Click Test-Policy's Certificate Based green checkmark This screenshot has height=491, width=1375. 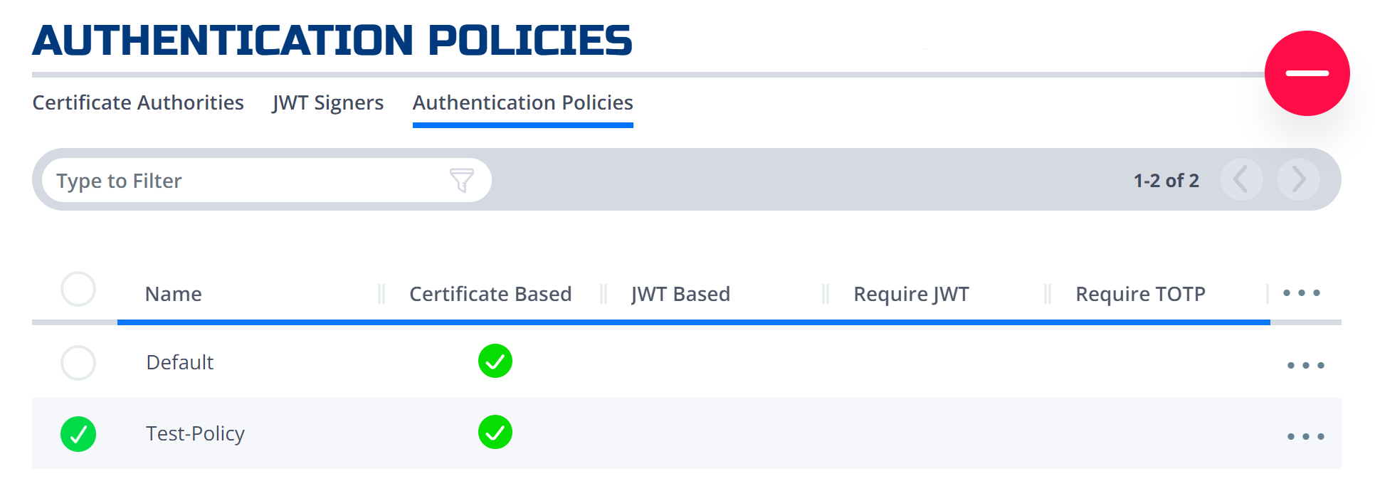pyautogui.click(x=495, y=432)
